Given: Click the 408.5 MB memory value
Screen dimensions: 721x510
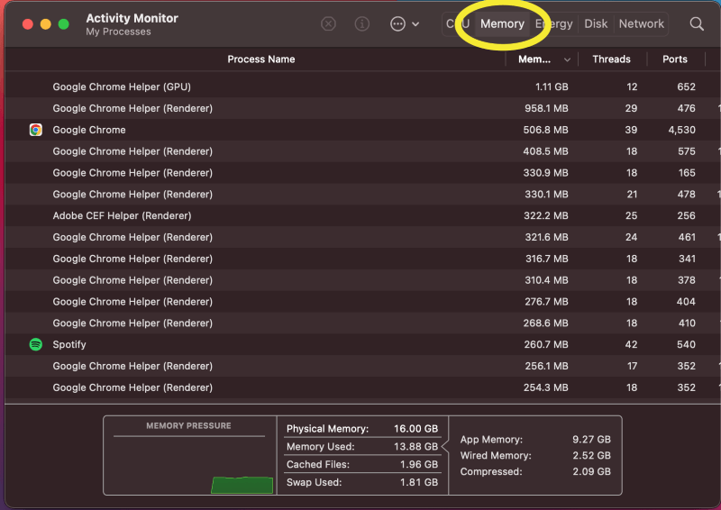Looking at the screenshot, I should tap(545, 150).
